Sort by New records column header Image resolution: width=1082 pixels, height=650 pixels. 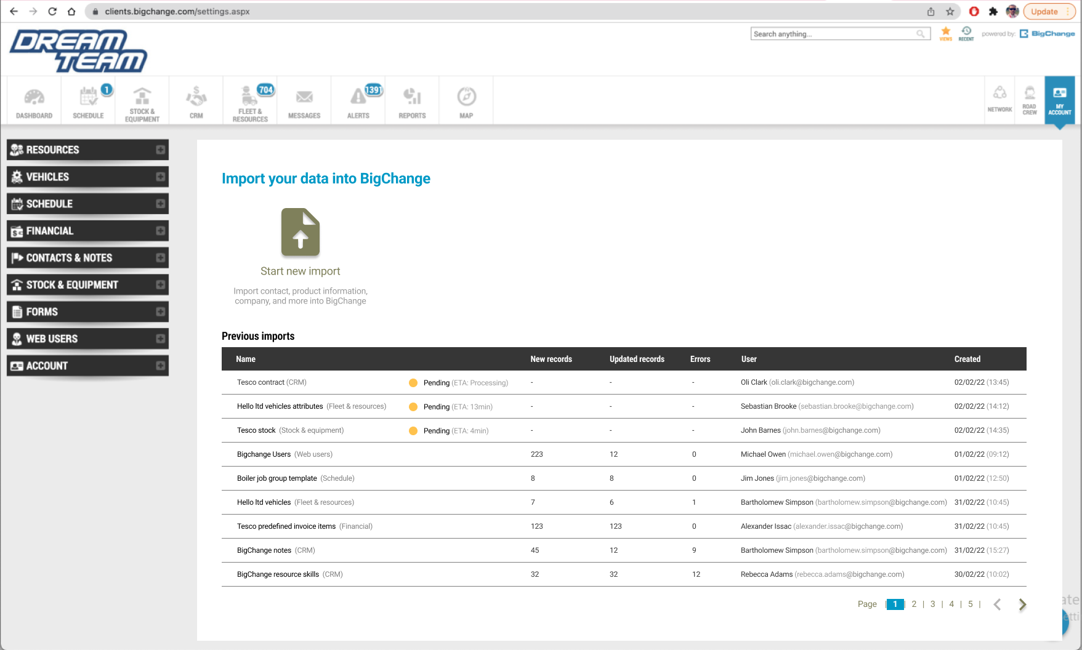click(551, 359)
